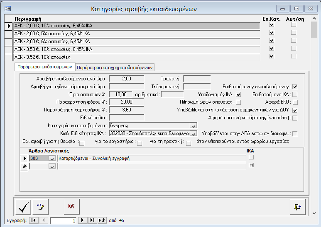Select Παράμετροι επιδοτούμενων tab
The height and width of the screenshot is (227, 321).
45,67
